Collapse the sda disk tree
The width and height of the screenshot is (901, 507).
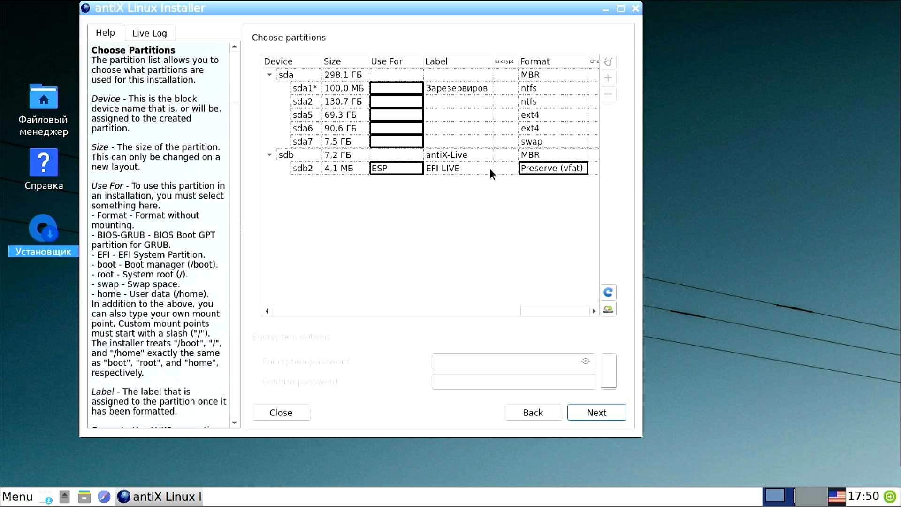[269, 75]
